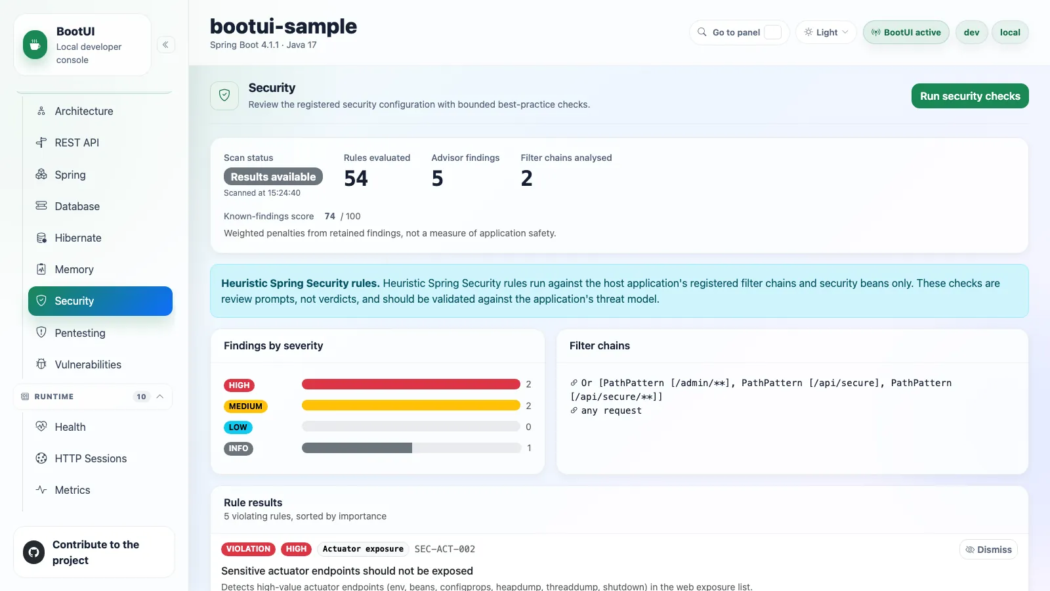The width and height of the screenshot is (1050, 591).
Task: Click the known-findings score value 74
Action: (x=329, y=216)
